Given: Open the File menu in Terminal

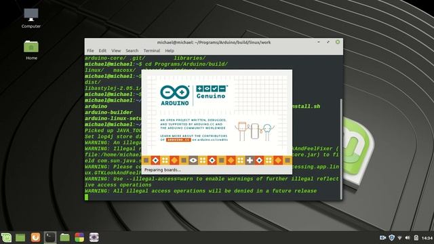Looking at the screenshot, I should tap(90, 51).
